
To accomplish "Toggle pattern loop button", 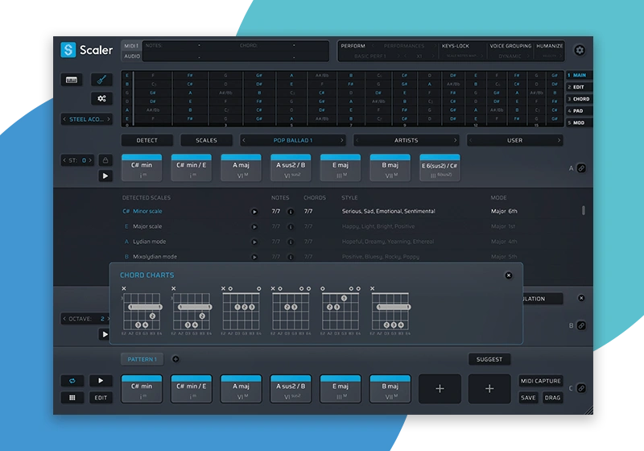I will coord(72,381).
